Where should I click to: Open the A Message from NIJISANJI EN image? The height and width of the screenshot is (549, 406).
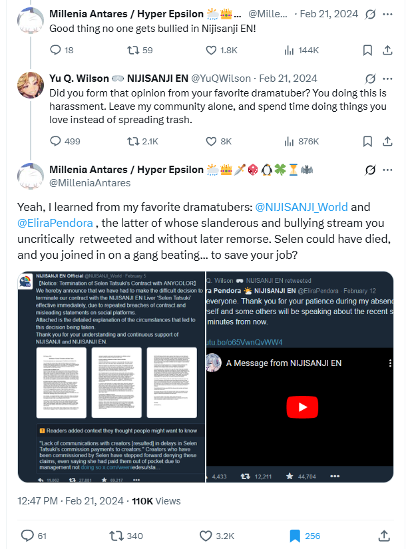[x=300, y=377]
